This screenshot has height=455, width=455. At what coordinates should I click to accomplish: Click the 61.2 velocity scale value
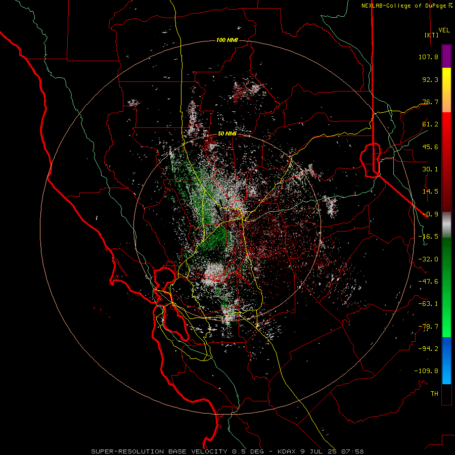430,124
